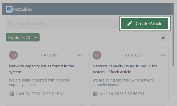
Task: Click the chevron on My drafts filter
Action: coord(36,37)
